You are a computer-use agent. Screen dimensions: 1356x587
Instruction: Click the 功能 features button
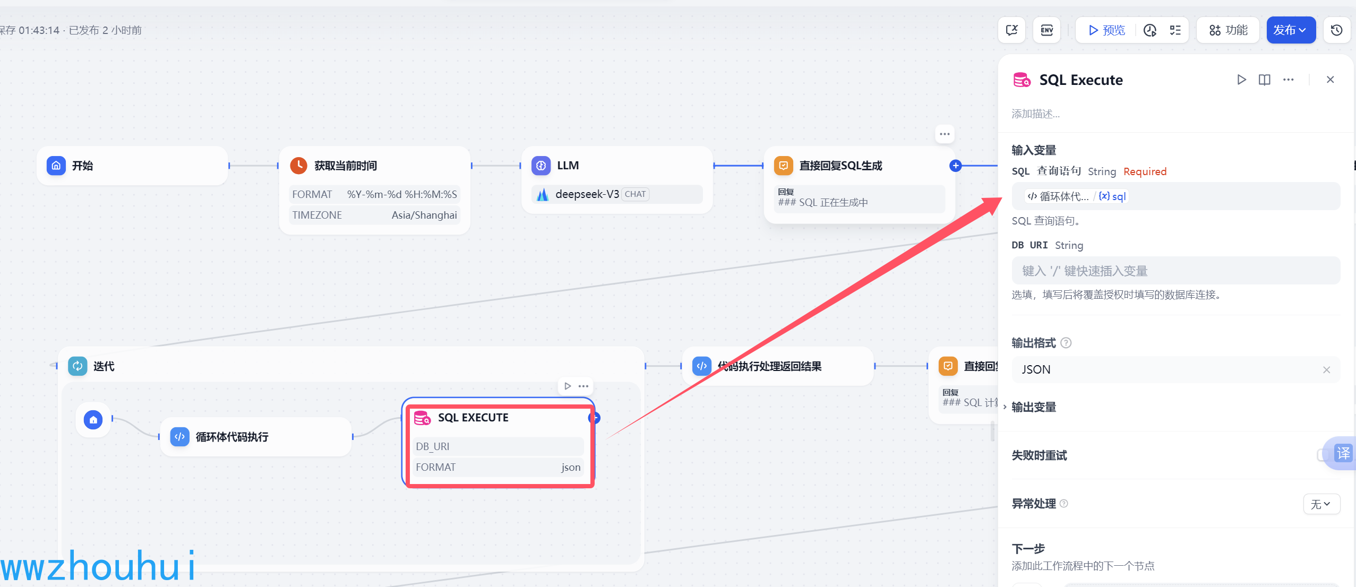click(x=1228, y=30)
